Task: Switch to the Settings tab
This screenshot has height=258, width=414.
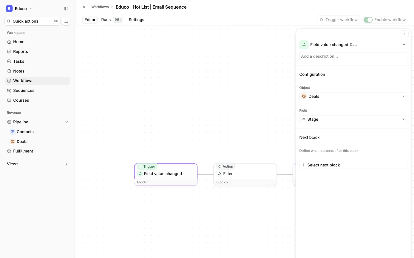Action: pyautogui.click(x=137, y=20)
